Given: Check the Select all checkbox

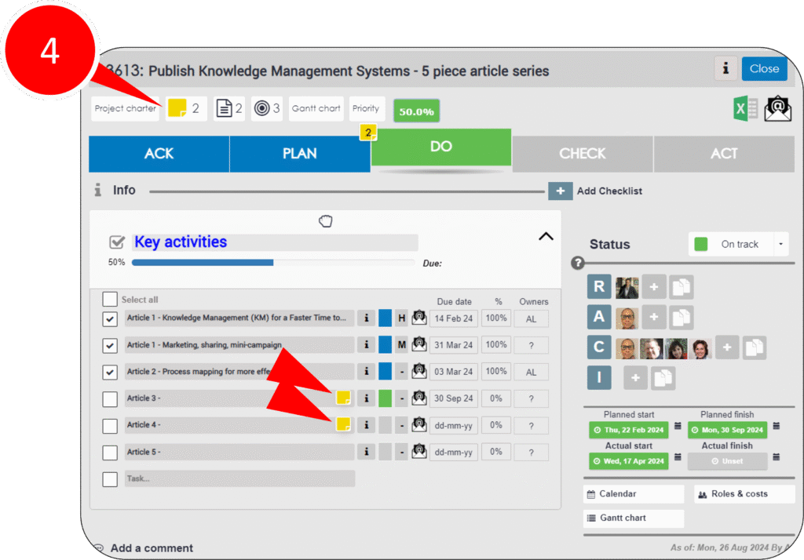Looking at the screenshot, I should (x=110, y=300).
